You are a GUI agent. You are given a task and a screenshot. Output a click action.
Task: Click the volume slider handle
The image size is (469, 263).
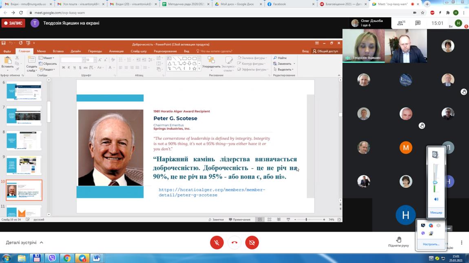click(x=435, y=183)
